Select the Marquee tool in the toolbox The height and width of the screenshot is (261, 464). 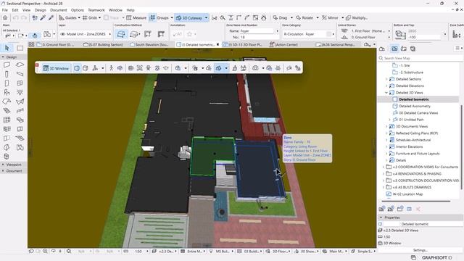click(20, 48)
